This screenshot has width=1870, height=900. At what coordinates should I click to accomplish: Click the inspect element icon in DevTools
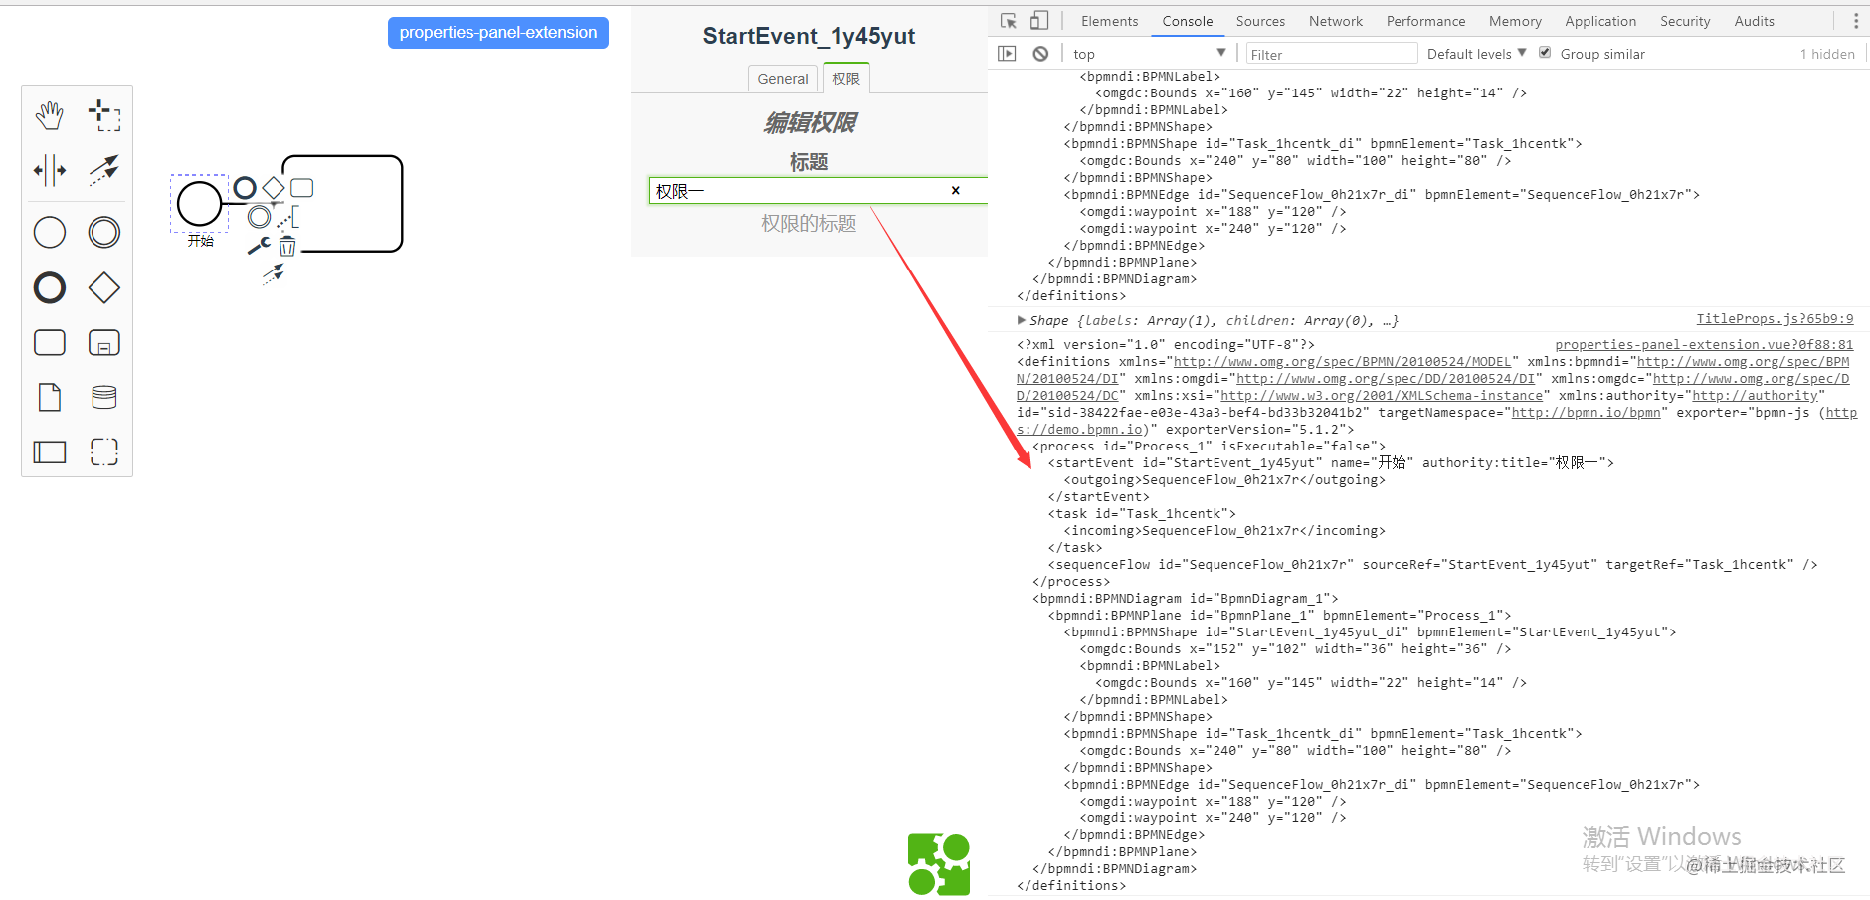click(1009, 20)
